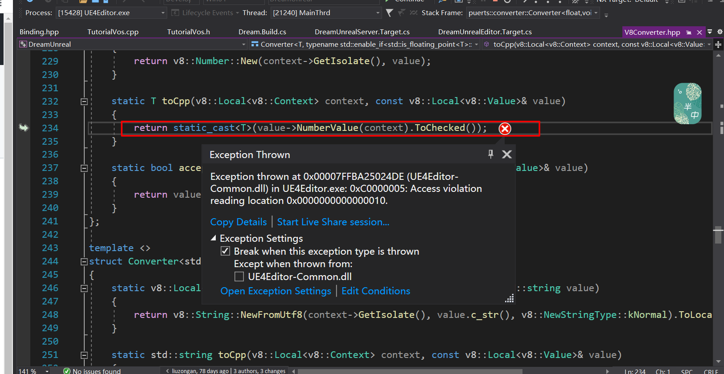The width and height of the screenshot is (724, 374).
Task: Click the No issues found checkmark icon
Action: 67,371
